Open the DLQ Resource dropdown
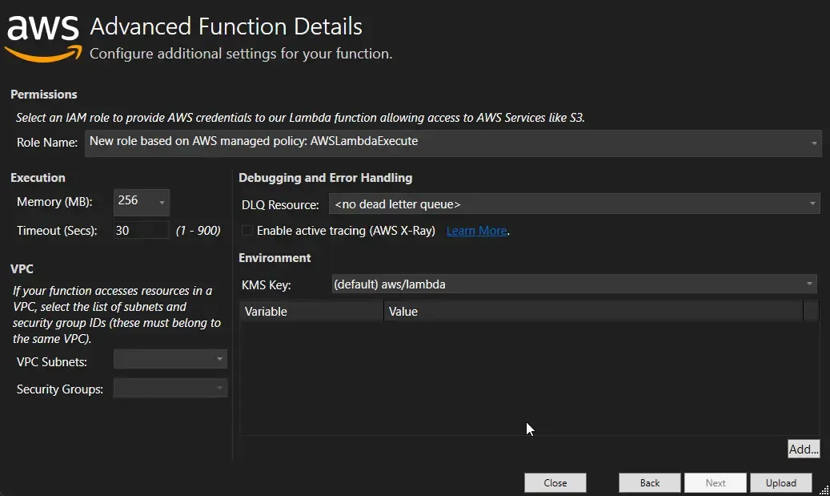830x496 pixels. pos(812,204)
